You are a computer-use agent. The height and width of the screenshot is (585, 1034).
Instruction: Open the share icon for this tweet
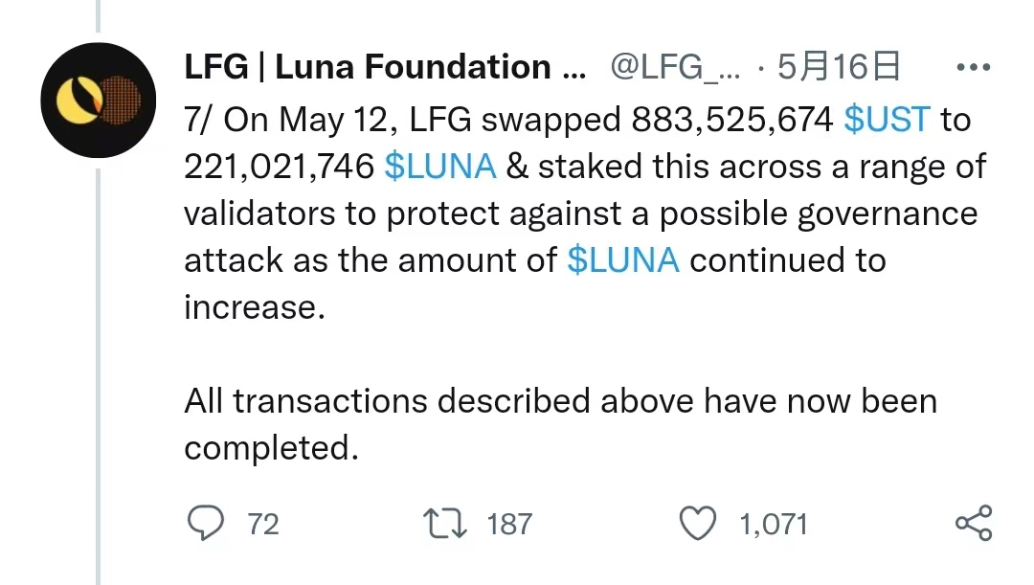click(x=974, y=523)
